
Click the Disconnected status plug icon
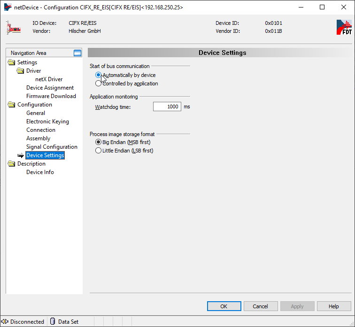coord(5,321)
